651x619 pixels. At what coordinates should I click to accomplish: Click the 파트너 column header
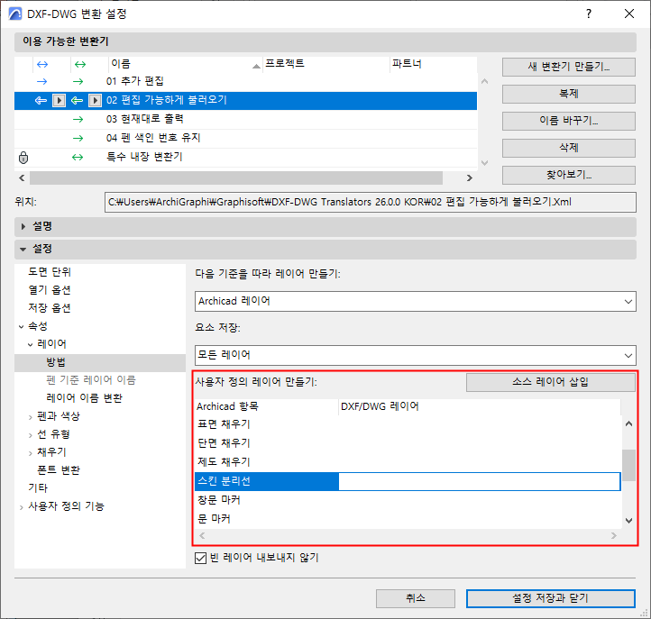(433, 64)
